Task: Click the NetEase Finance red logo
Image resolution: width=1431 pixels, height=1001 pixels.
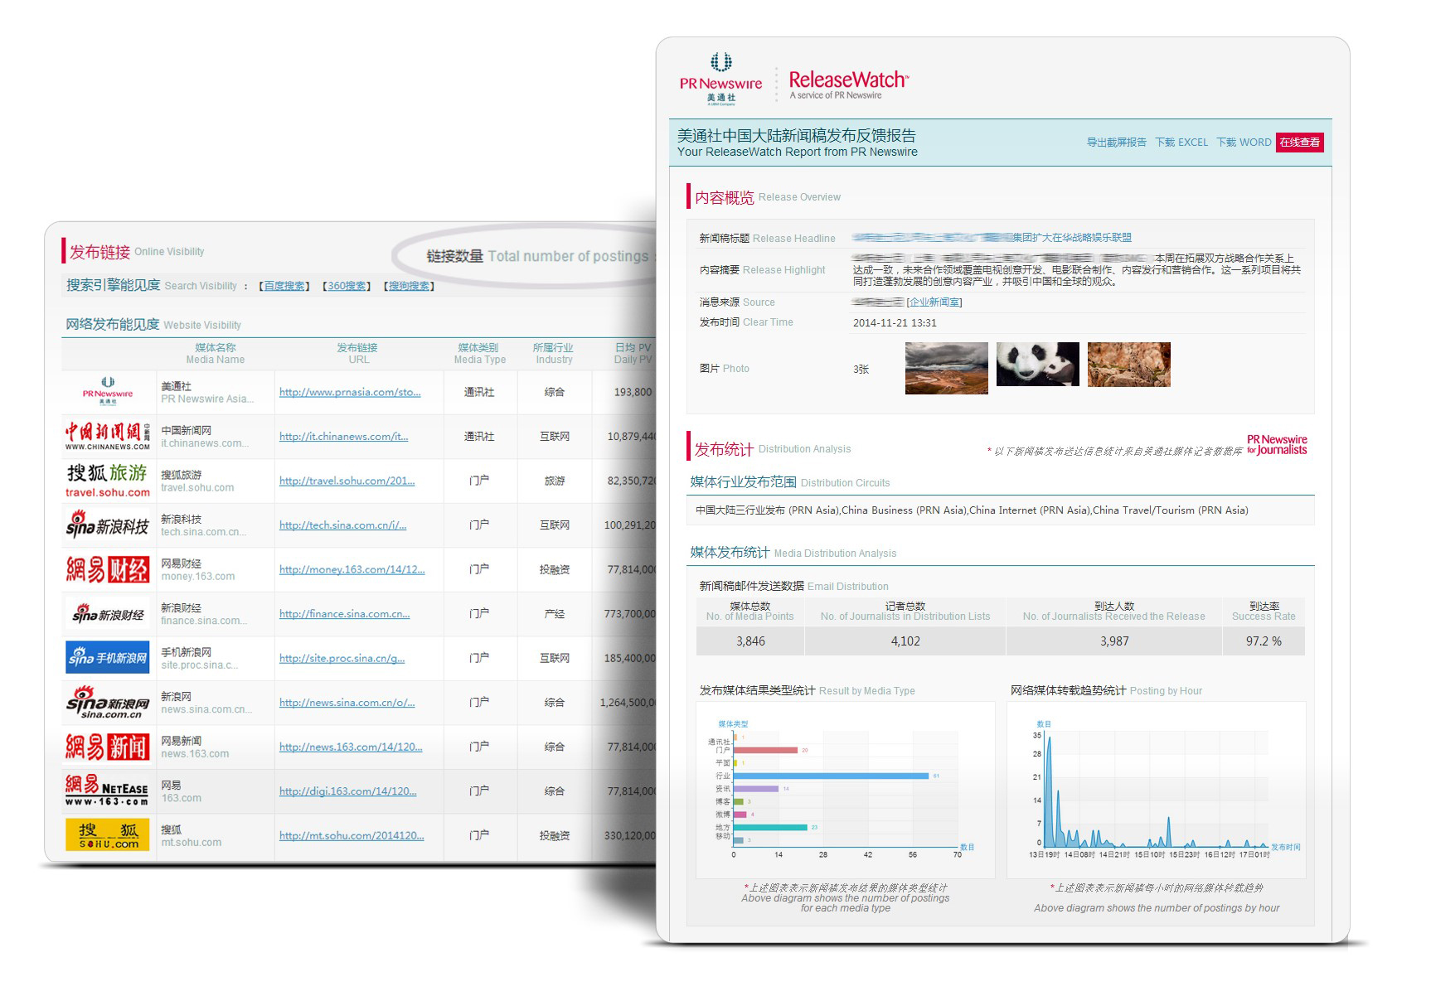Action: tap(108, 569)
